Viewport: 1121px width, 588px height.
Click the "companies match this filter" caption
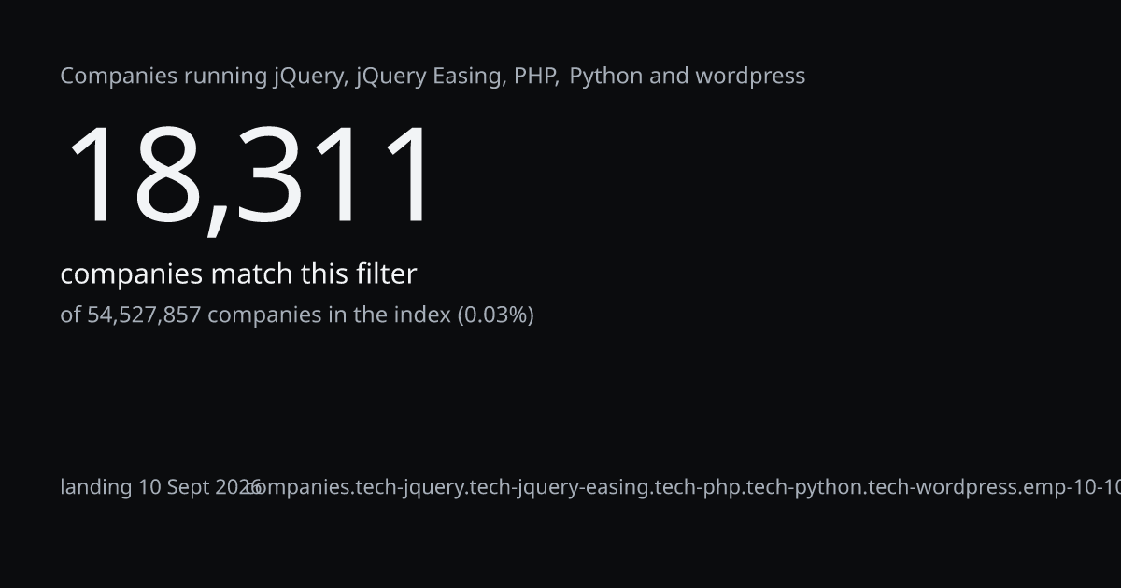point(238,274)
